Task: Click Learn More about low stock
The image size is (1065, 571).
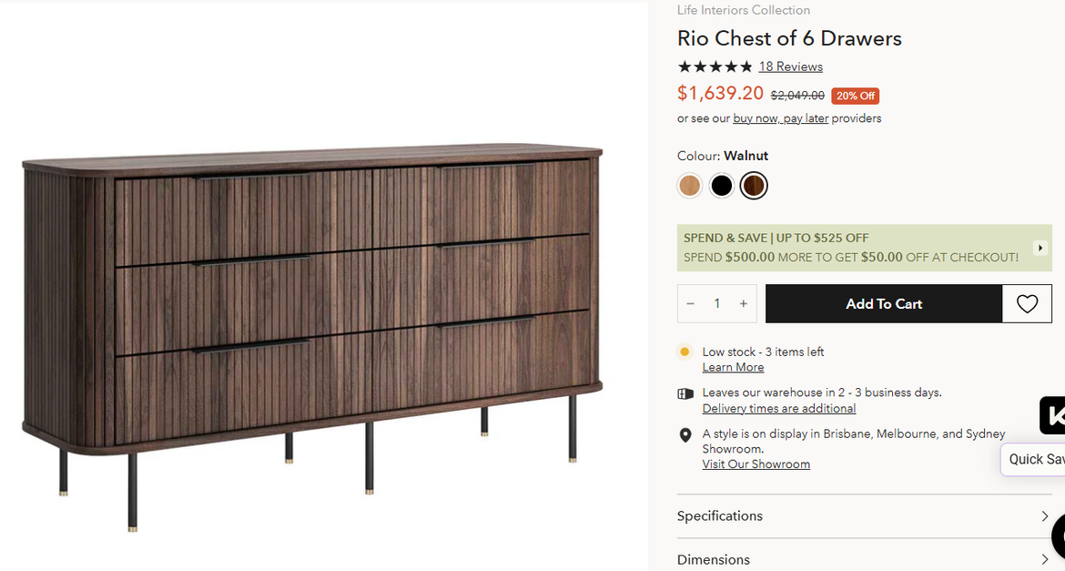Action: pos(733,367)
